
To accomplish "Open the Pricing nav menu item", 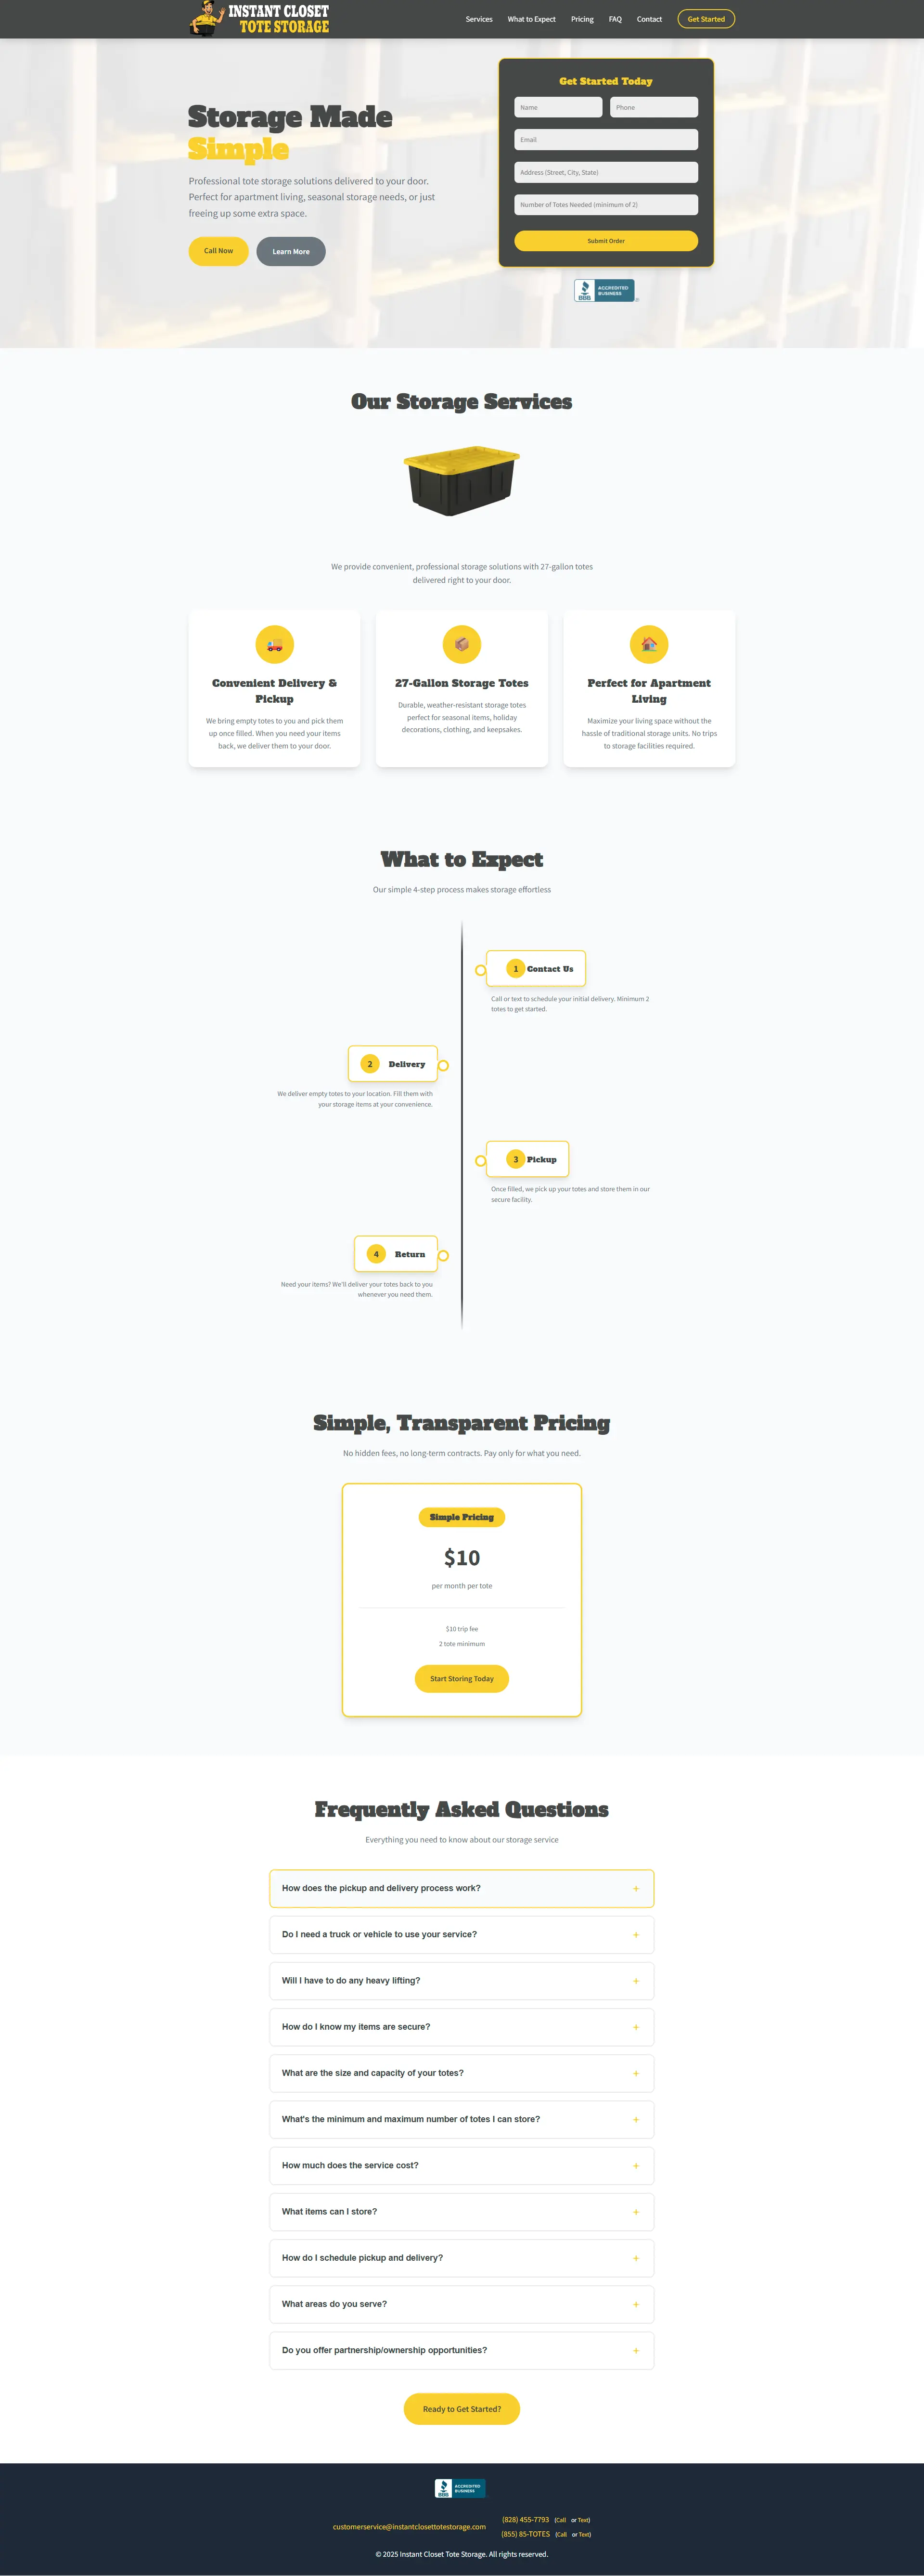I will click(582, 19).
